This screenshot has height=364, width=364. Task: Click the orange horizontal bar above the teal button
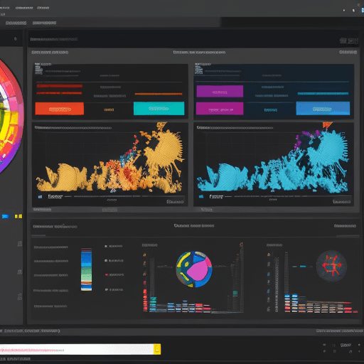tap(159, 94)
